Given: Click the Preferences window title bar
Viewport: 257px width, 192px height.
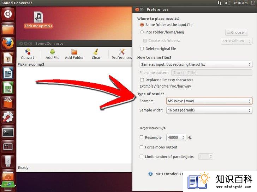Looking at the screenshot, I should tap(195, 9).
